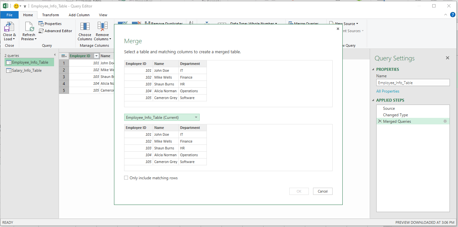Collapse the APPLIED STEPS section
Viewport: 458px width, 227px height.
tap(373, 100)
